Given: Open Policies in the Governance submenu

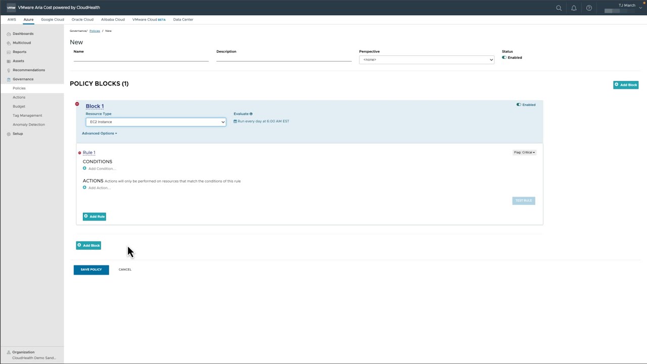Looking at the screenshot, I should pyautogui.click(x=19, y=88).
